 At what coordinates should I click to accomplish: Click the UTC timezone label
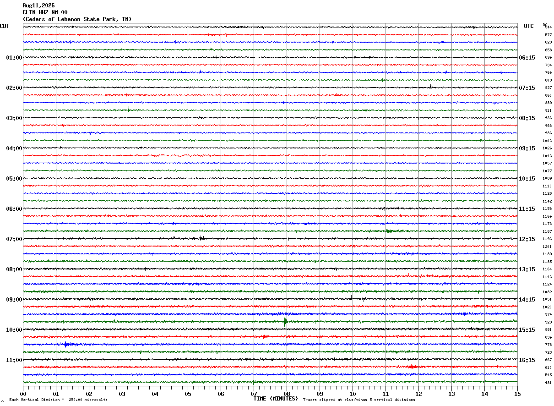click(x=529, y=26)
